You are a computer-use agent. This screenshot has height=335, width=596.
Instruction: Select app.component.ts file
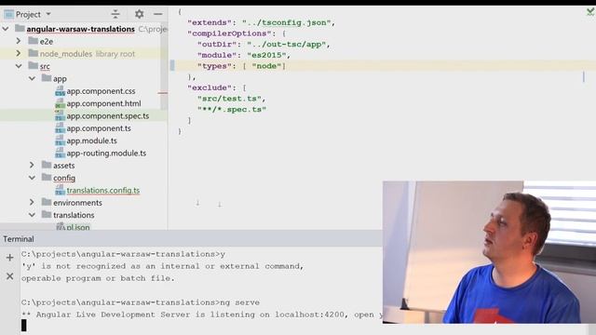click(99, 128)
